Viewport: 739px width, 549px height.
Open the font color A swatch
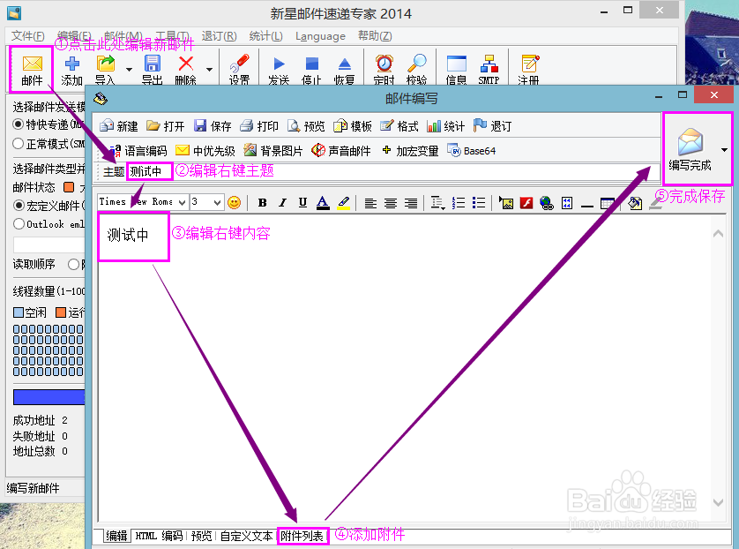point(323,203)
